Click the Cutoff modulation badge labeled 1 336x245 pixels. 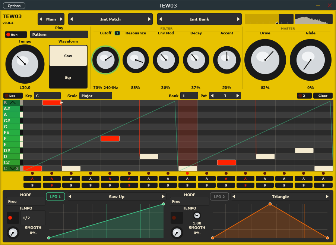click(117, 33)
